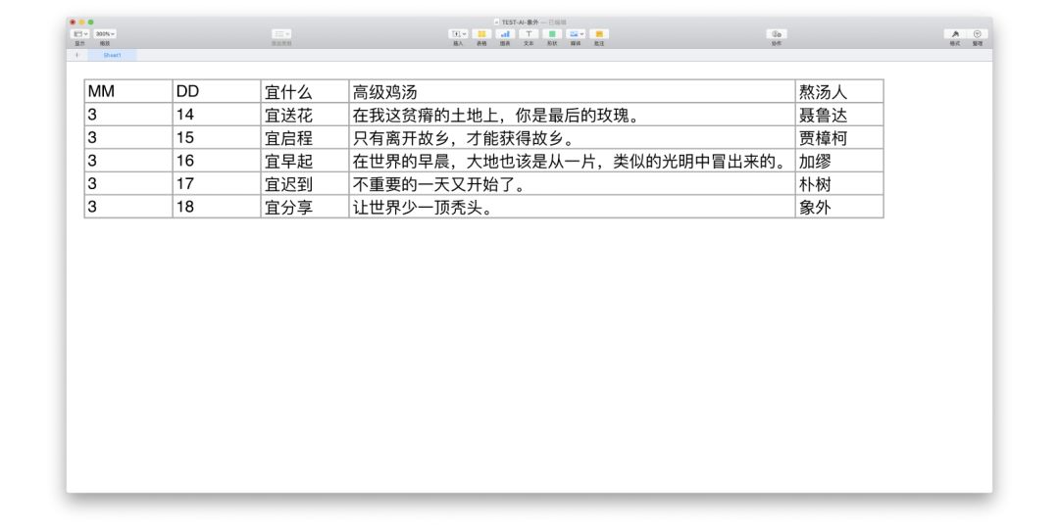
Task: Click the Chart (图表) toolbar icon
Action: [x=505, y=33]
